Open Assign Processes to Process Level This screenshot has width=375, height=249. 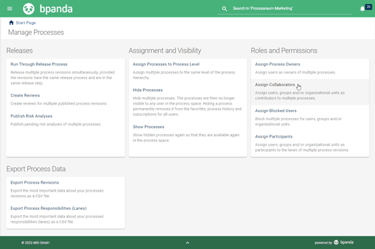click(x=166, y=64)
